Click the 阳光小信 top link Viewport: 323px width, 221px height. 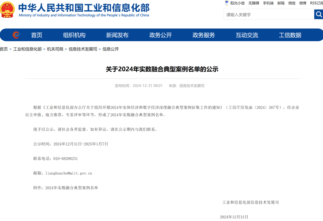(237, 3)
